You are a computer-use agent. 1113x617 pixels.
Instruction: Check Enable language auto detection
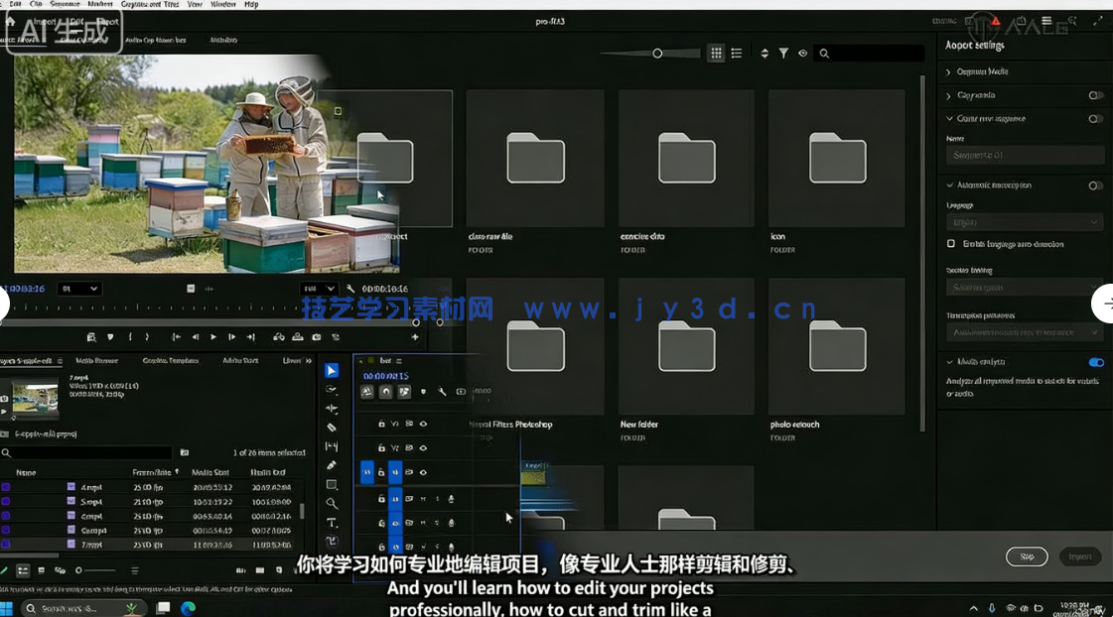[x=951, y=244]
